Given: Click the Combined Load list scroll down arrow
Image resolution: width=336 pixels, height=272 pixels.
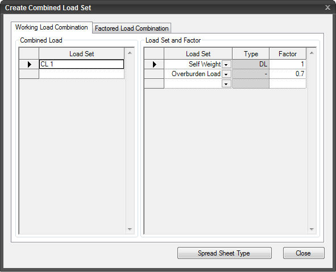Looking at the screenshot, I should 130,229.
